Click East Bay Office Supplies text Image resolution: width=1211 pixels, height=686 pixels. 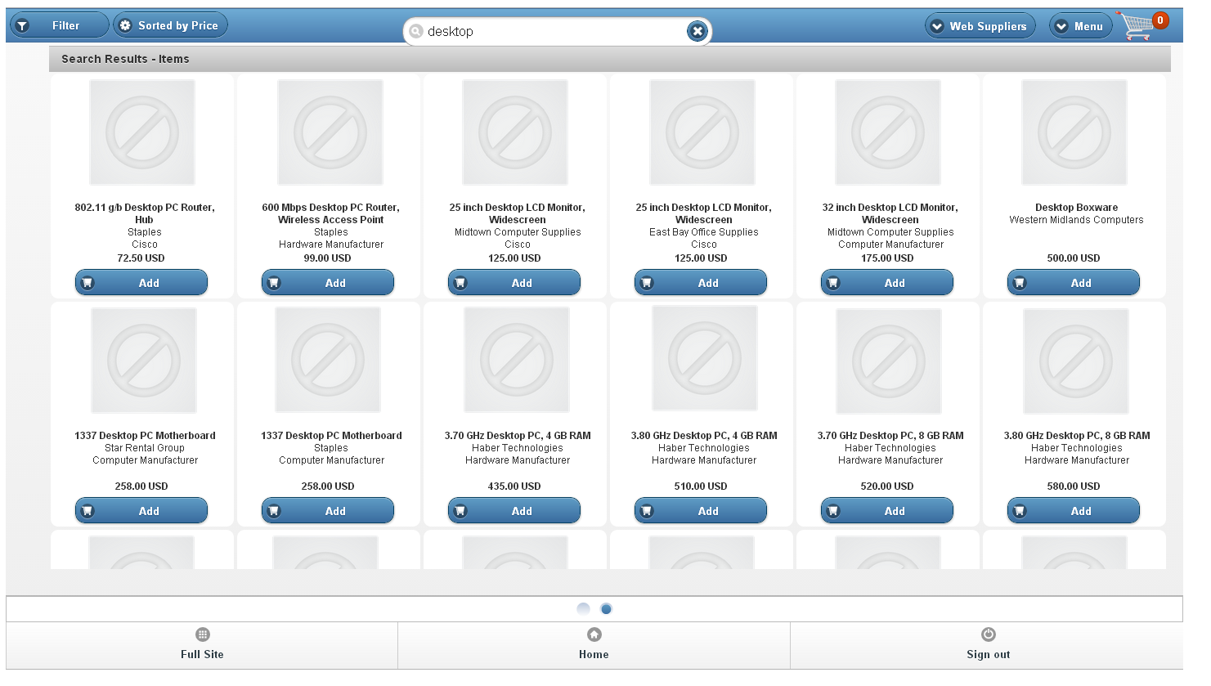(x=704, y=232)
